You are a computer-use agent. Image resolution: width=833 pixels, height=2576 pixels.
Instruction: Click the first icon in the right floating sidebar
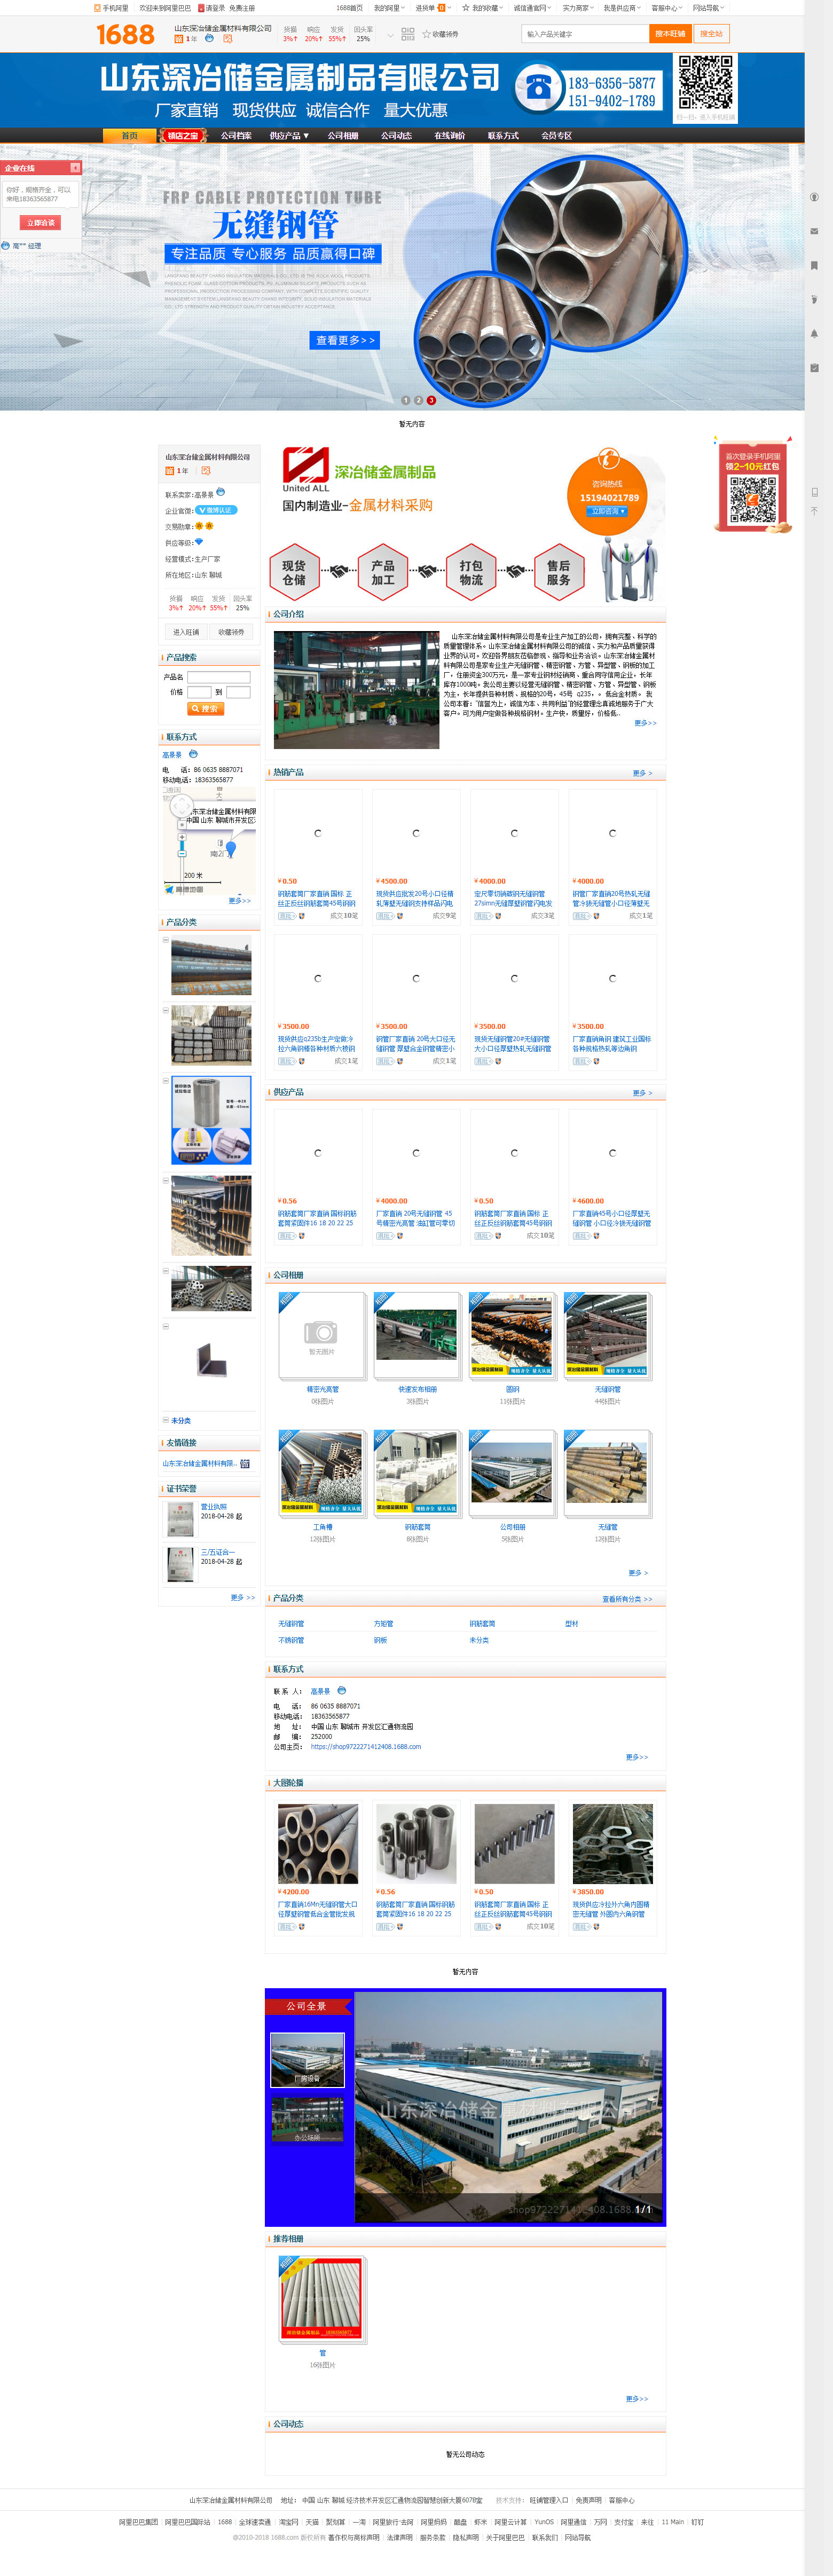(814, 197)
